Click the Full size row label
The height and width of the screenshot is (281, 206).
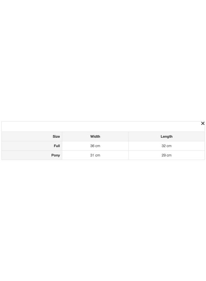click(x=57, y=146)
